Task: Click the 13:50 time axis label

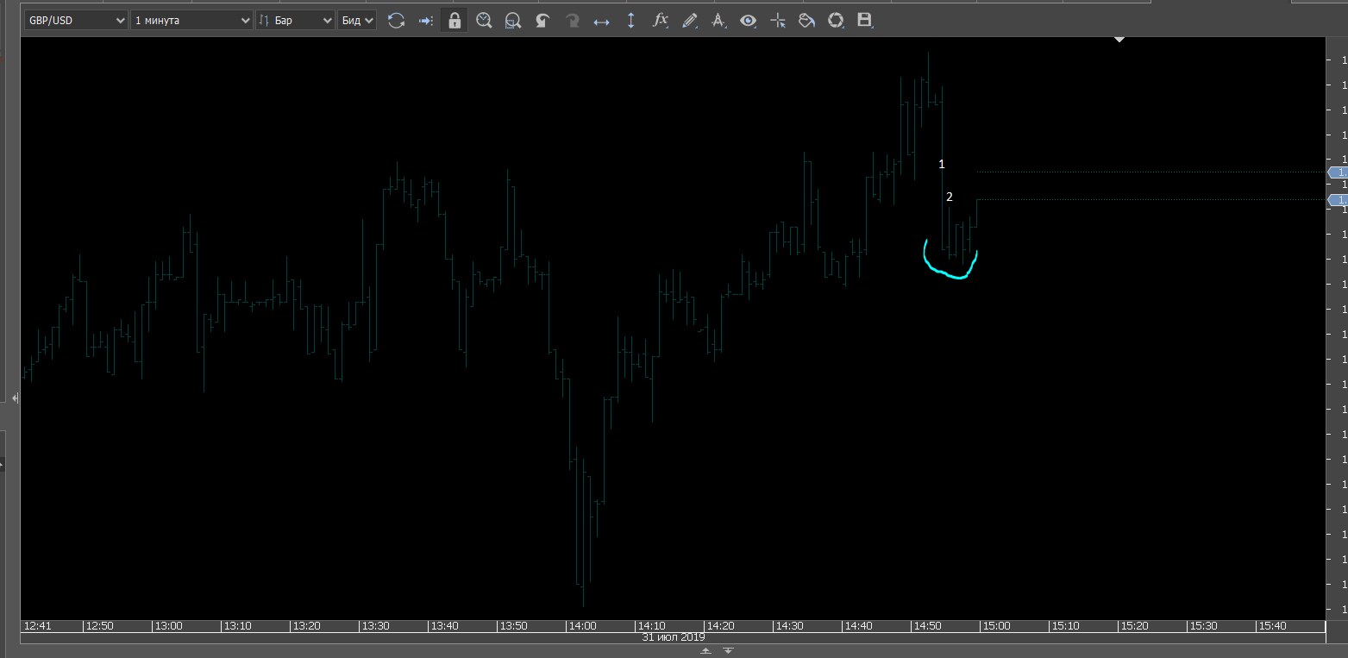Action: tap(513, 626)
